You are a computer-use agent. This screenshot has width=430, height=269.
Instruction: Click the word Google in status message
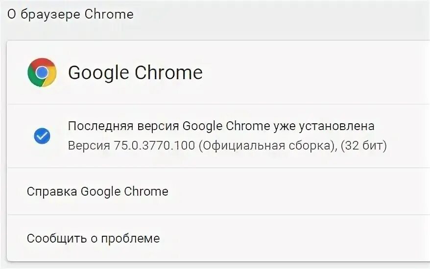coord(202,126)
